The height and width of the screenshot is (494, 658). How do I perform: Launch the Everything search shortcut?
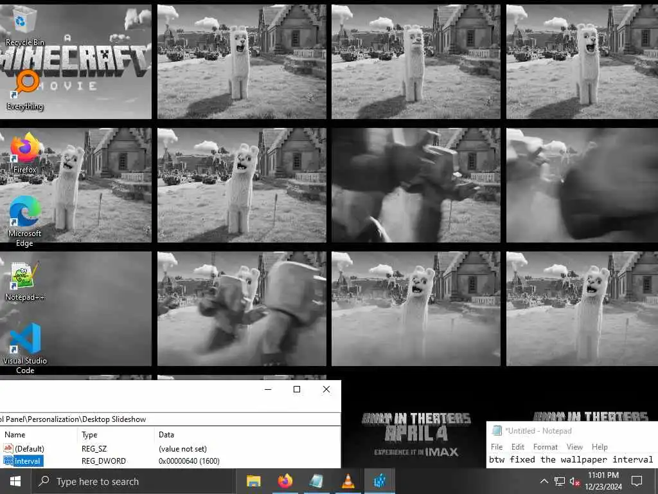tap(25, 90)
